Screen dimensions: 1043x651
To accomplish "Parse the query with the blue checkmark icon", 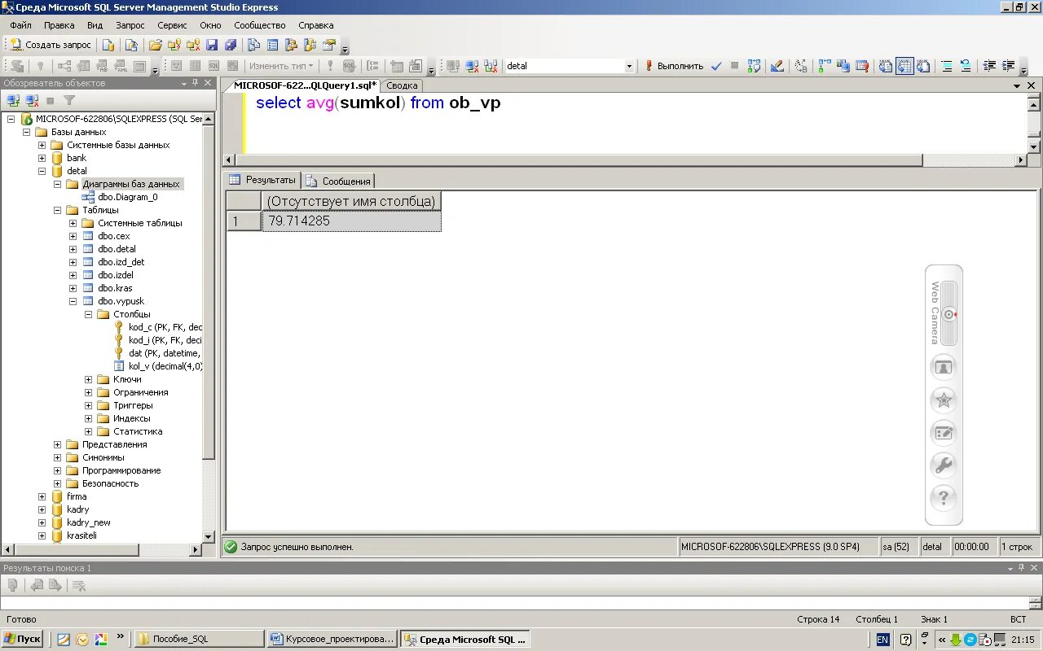I will [x=716, y=66].
